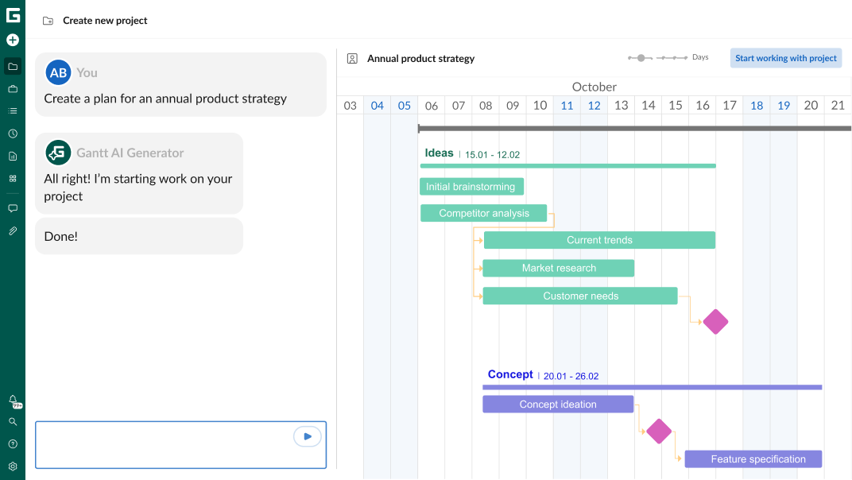The image size is (852, 480).
Task: Click the plus add-new icon in sidebar
Action: 13,41
